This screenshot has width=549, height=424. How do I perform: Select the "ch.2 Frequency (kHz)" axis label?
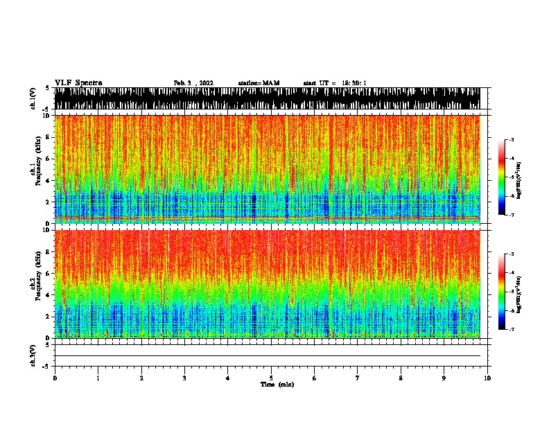click(x=36, y=276)
